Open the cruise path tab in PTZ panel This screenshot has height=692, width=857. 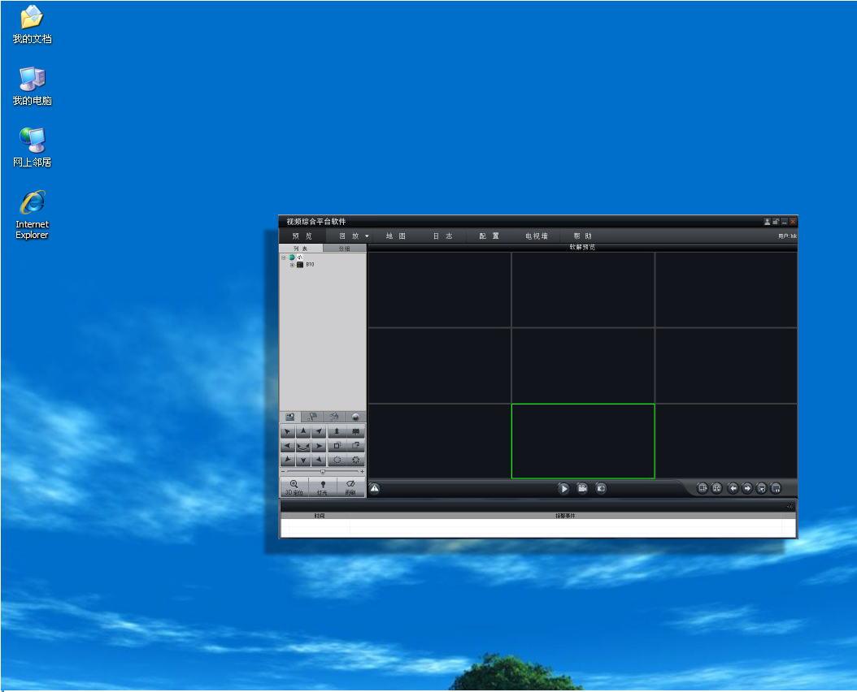(333, 417)
